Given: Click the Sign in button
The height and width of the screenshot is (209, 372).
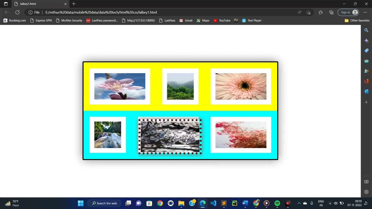Looking at the screenshot, I should pos(348,12).
